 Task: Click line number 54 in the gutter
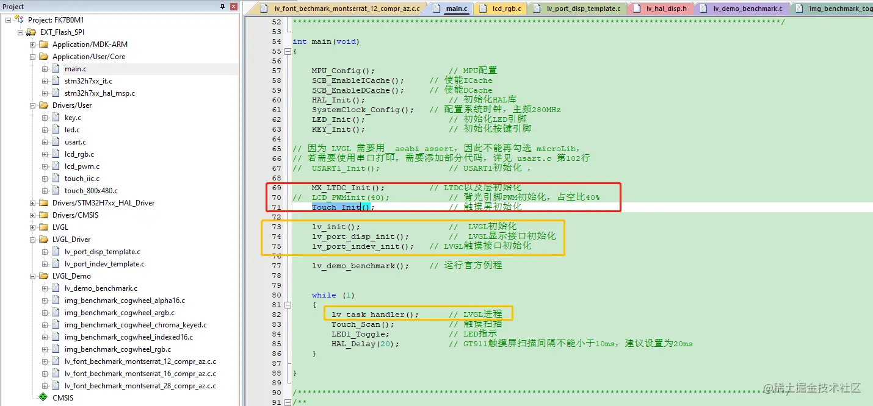coord(277,41)
